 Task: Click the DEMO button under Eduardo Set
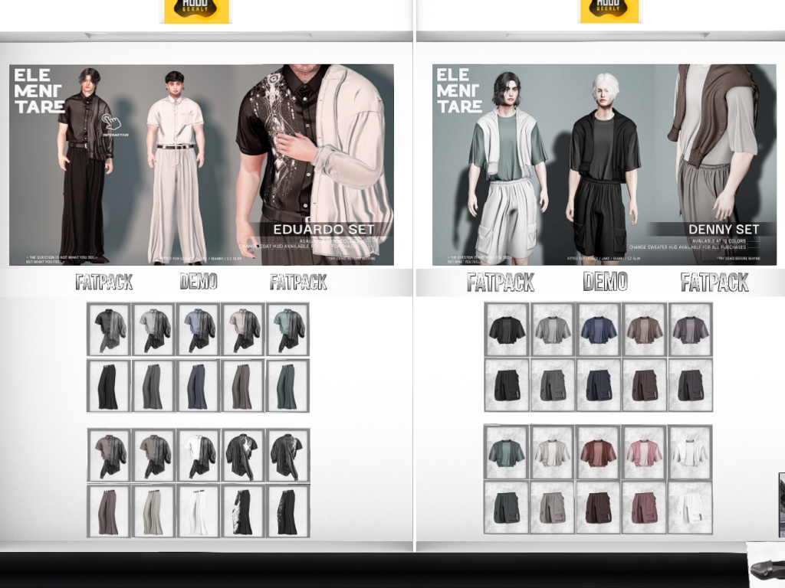click(x=199, y=282)
